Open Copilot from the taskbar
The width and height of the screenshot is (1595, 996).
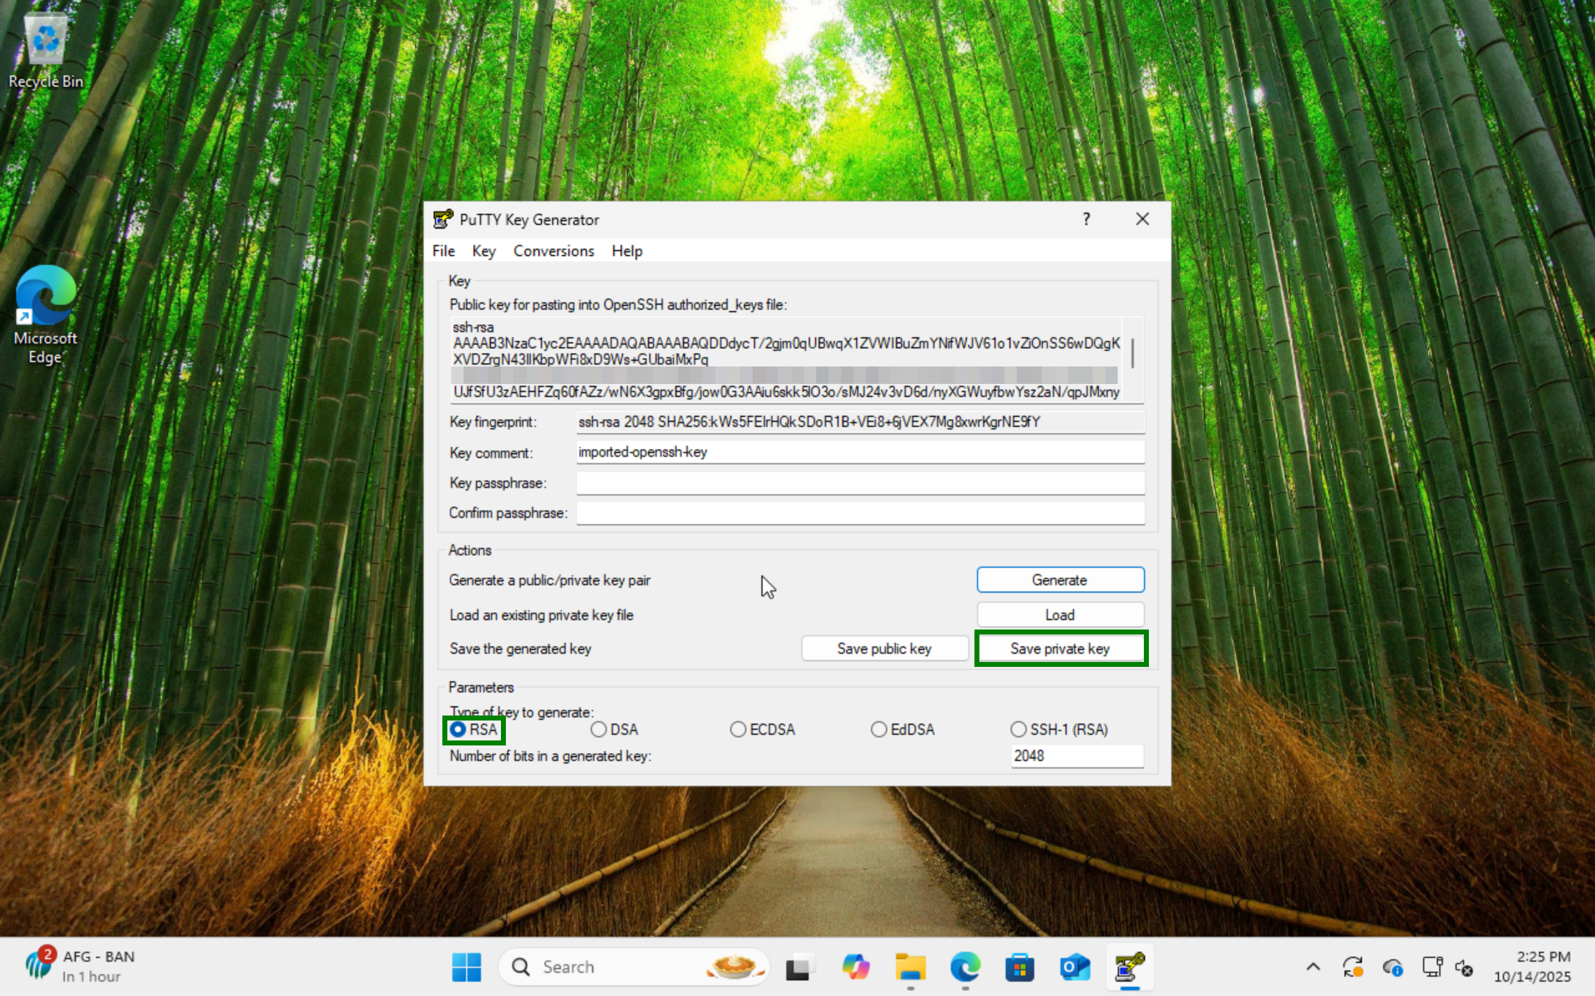[x=855, y=967]
